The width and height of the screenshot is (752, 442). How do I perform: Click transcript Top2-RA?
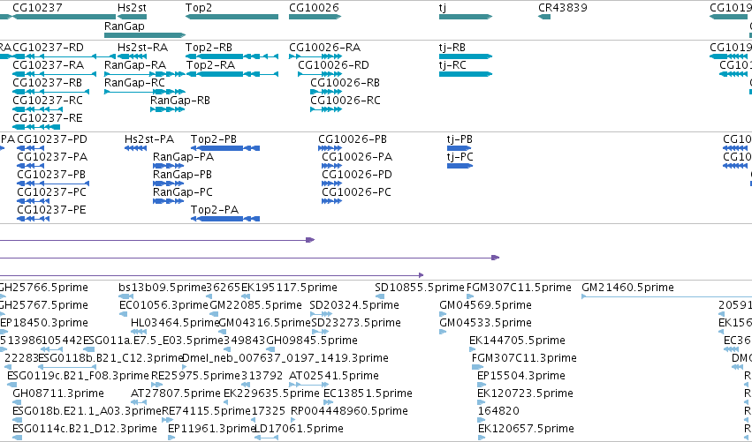pyautogui.click(x=210, y=65)
